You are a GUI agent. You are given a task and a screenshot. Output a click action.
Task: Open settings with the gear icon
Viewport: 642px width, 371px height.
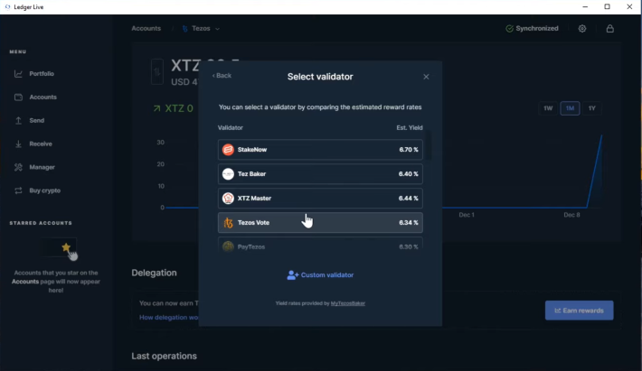[582, 29]
